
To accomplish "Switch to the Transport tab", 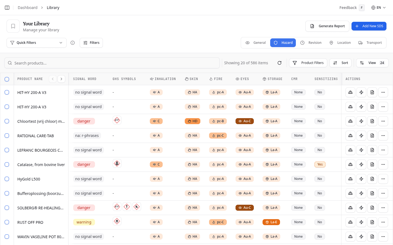I will tap(370, 43).
